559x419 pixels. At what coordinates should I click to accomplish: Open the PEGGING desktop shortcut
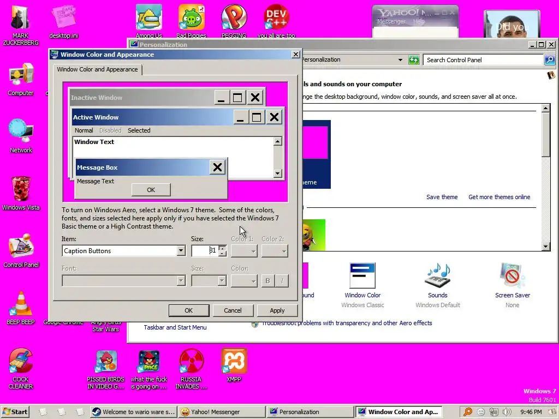click(x=234, y=21)
